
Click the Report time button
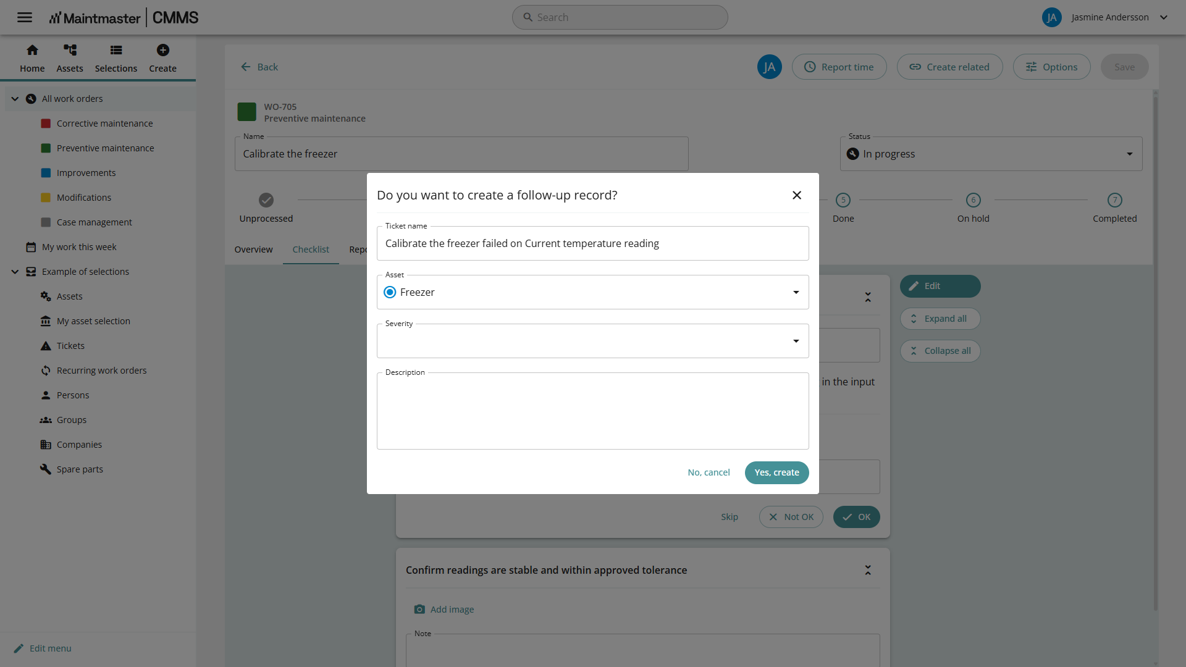[x=839, y=67]
